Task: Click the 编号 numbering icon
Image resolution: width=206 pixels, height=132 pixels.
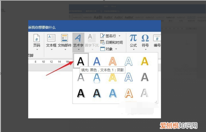Action: pos(157,38)
